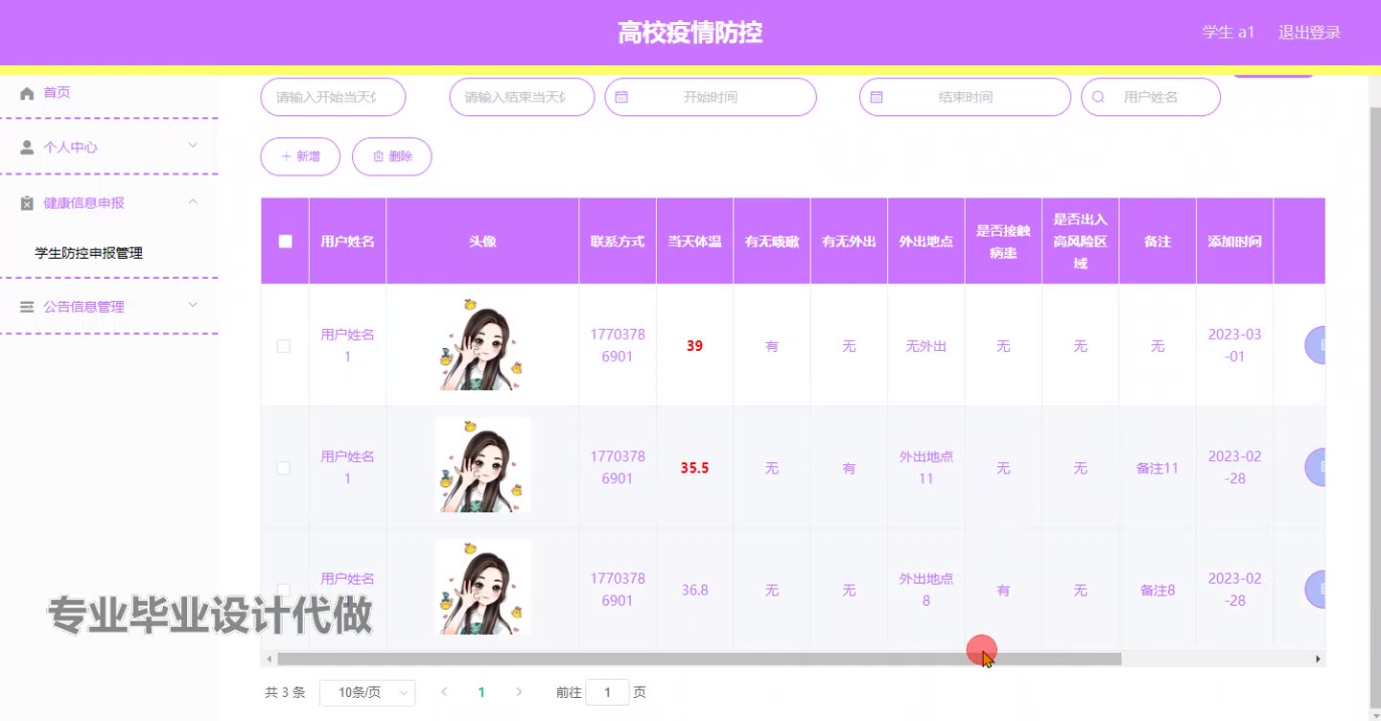Click the 联系方式 column header
This screenshot has height=721, width=1381.
(x=618, y=242)
